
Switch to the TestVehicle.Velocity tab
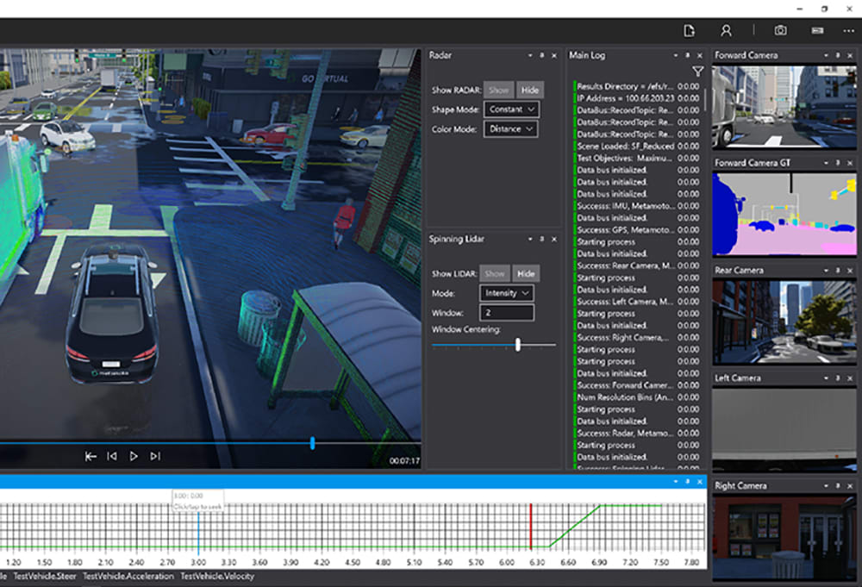tap(216, 576)
